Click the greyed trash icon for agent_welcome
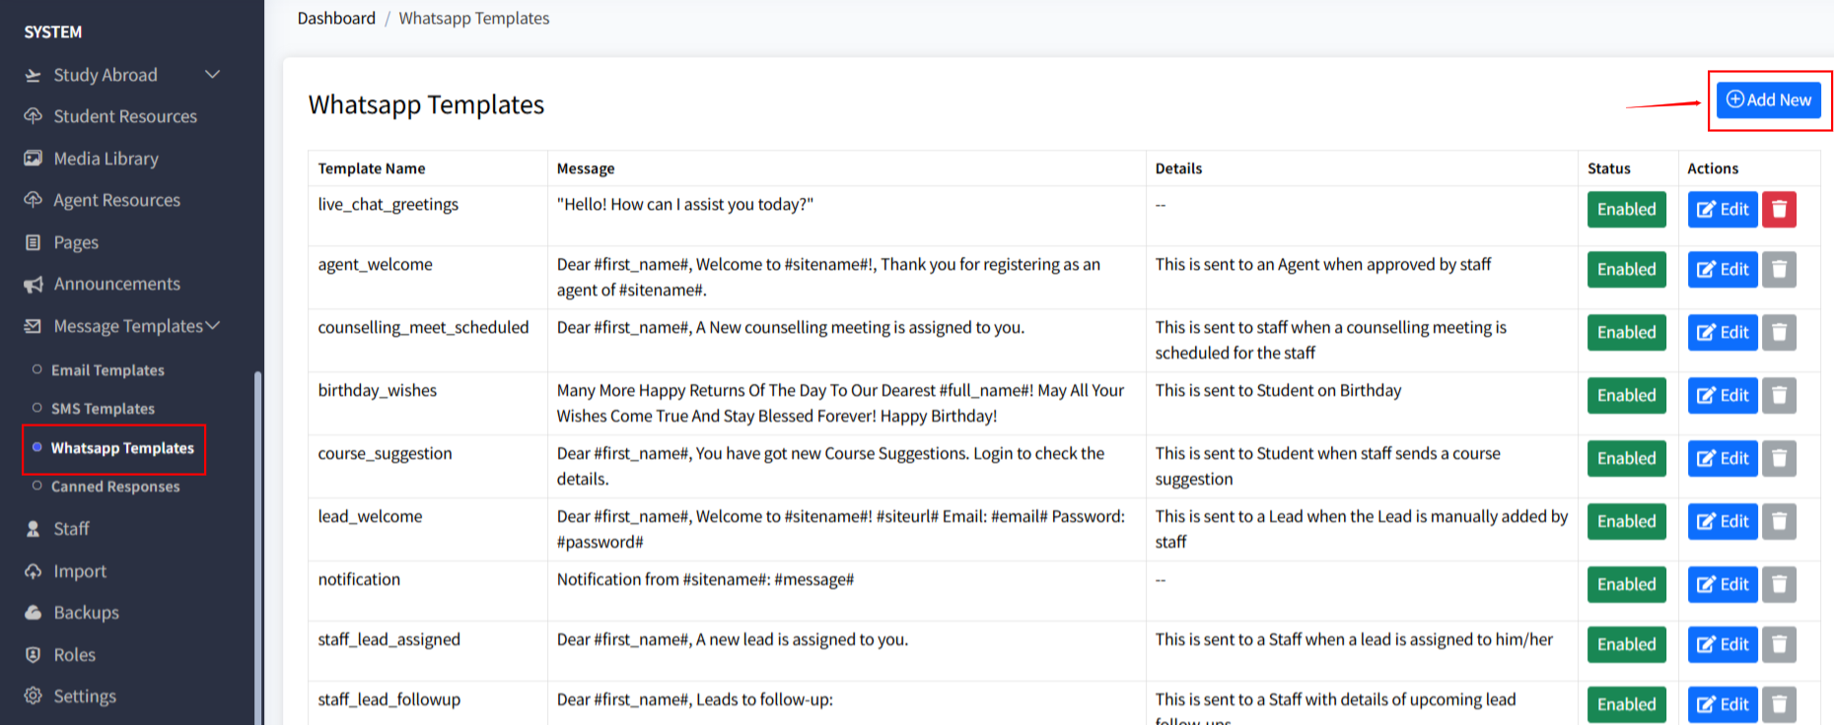The height and width of the screenshot is (725, 1834). point(1779,269)
